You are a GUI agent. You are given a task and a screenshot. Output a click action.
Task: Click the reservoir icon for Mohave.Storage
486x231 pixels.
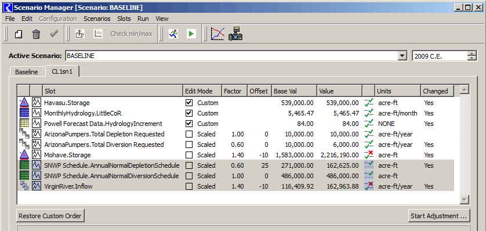tap(24, 155)
